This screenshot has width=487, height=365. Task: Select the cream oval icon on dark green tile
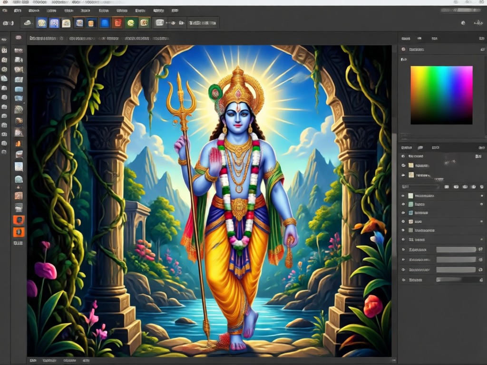pyautogui.click(x=144, y=23)
